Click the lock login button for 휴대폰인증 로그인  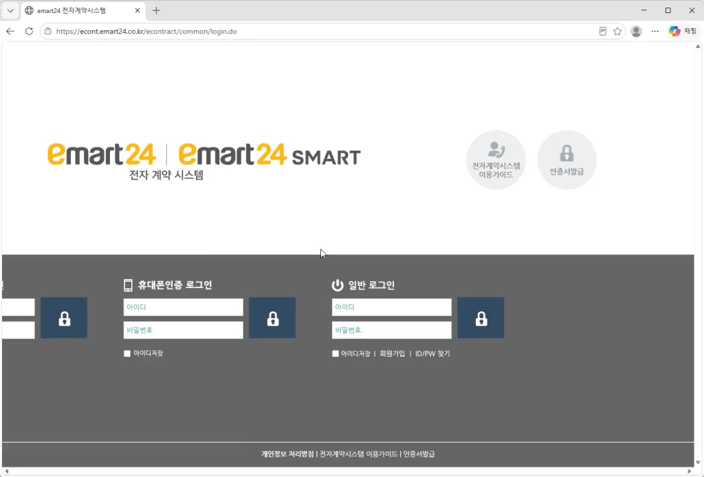pyautogui.click(x=272, y=318)
